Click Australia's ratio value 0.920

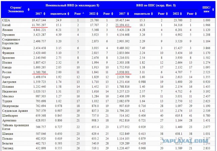206,82
